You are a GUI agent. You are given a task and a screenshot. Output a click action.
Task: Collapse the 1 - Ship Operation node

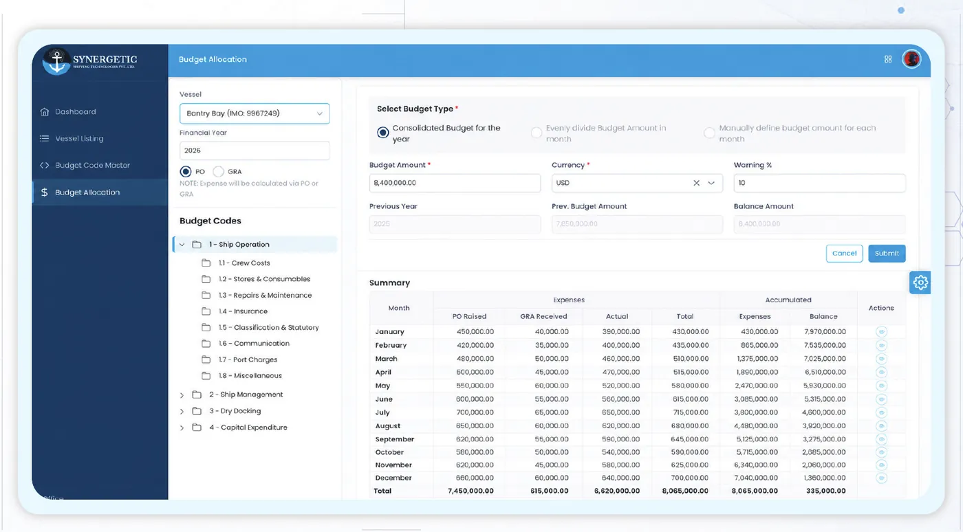182,245
